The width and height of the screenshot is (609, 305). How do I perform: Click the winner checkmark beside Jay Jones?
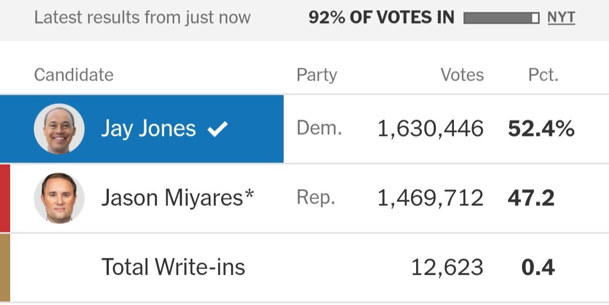coord(218,129)
